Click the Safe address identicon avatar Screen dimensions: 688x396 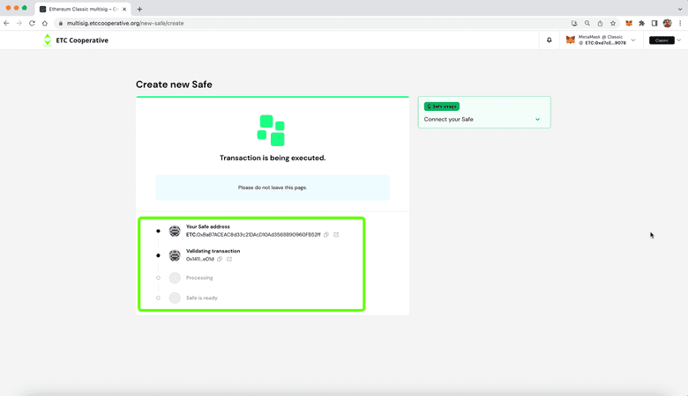tap(175, 231)
